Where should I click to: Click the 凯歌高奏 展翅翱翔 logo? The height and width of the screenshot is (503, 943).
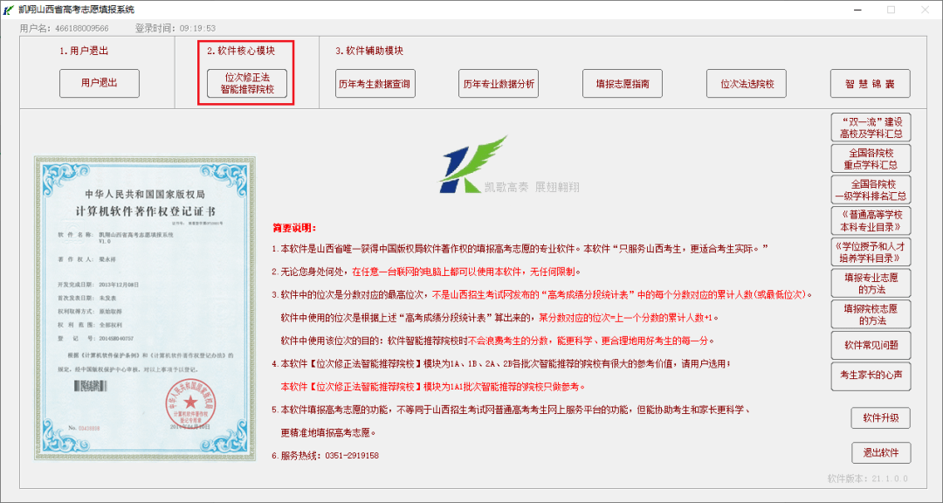click(509, 165)
